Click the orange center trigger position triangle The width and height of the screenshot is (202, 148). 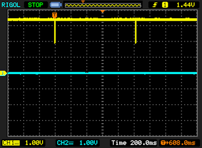point(103,11)
